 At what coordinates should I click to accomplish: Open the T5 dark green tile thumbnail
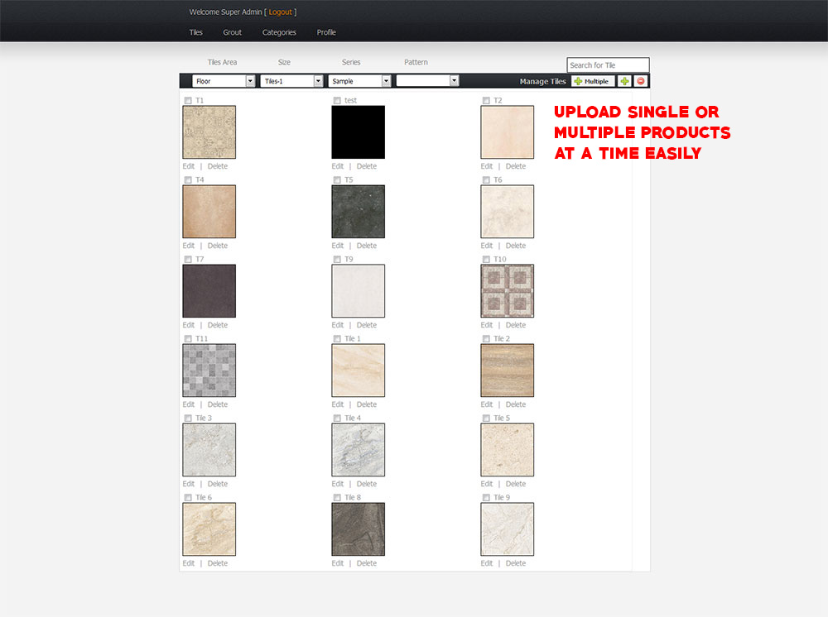pyautogui.click(x=358, y=212)
